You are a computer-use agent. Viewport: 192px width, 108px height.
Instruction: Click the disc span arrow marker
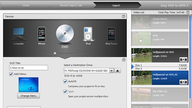[x=133, y=67]
